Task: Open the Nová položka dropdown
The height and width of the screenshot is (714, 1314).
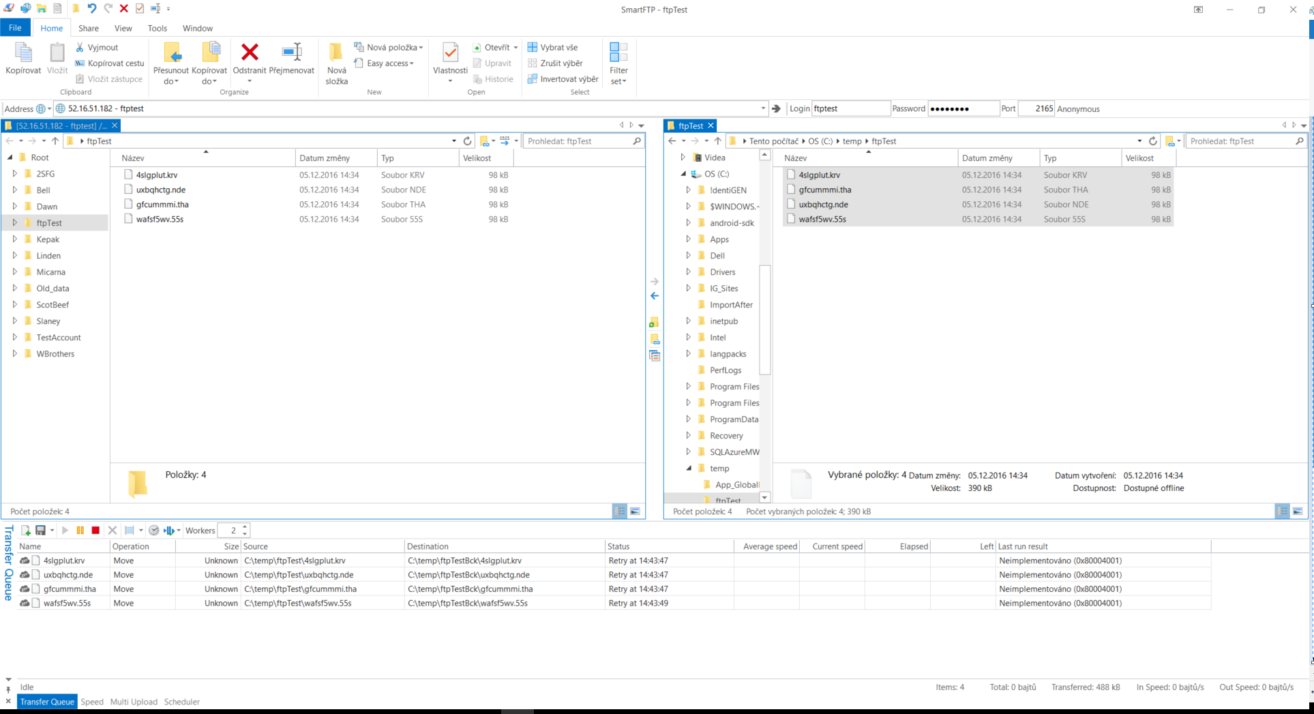Action: 389,48
